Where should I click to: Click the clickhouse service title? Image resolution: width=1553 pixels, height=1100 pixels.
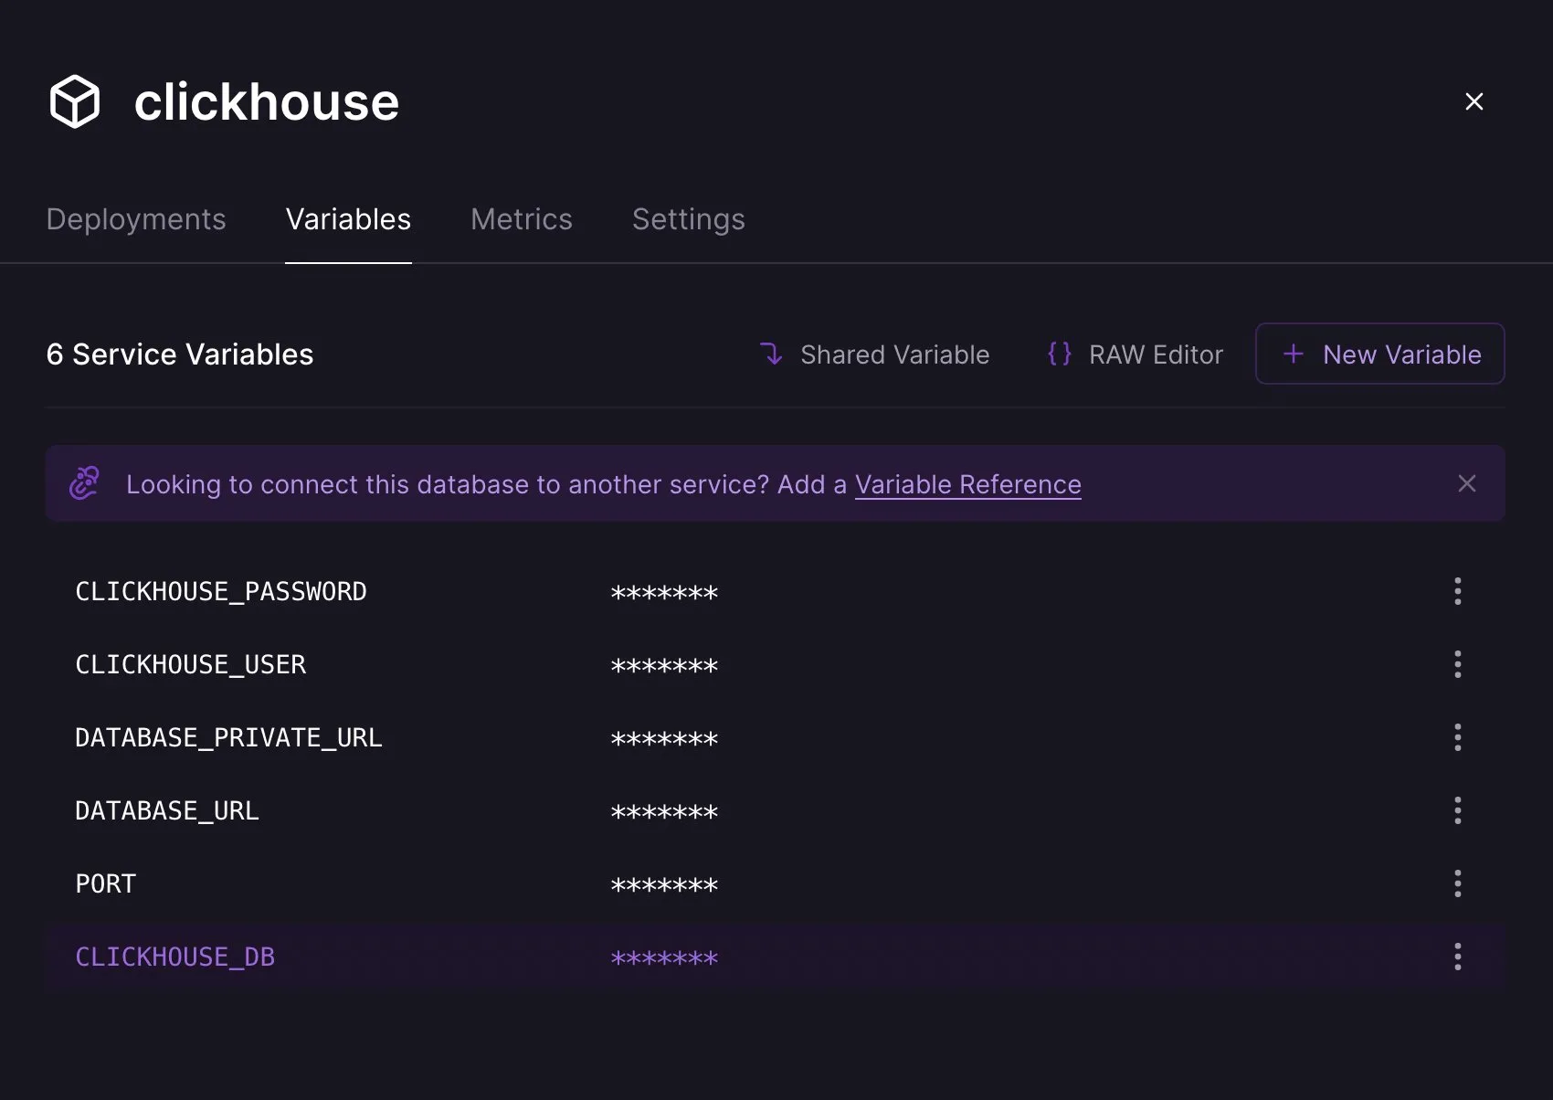(x=267, y=101)
